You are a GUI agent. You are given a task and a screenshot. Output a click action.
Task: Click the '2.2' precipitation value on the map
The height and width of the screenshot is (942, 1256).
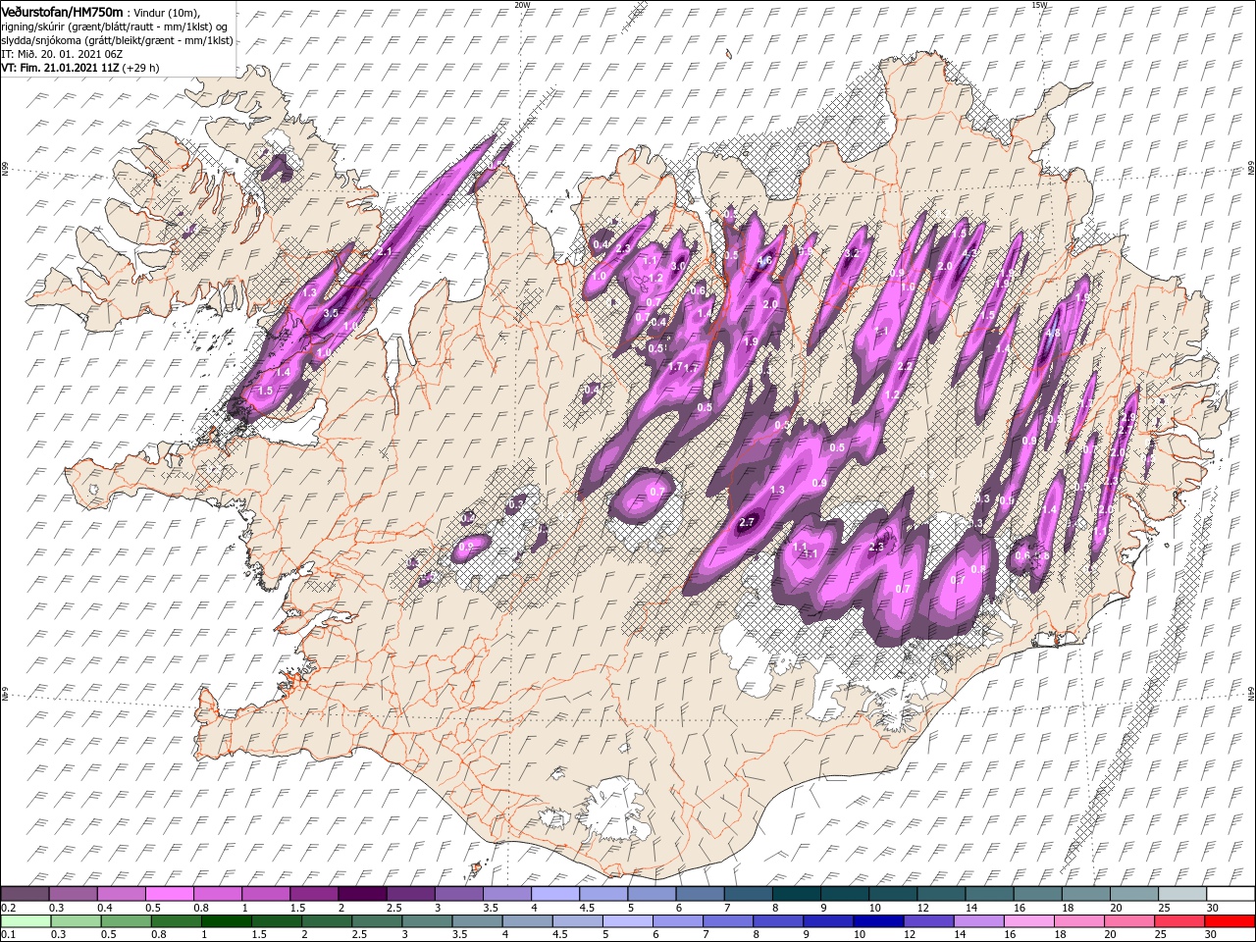[905, 366]
